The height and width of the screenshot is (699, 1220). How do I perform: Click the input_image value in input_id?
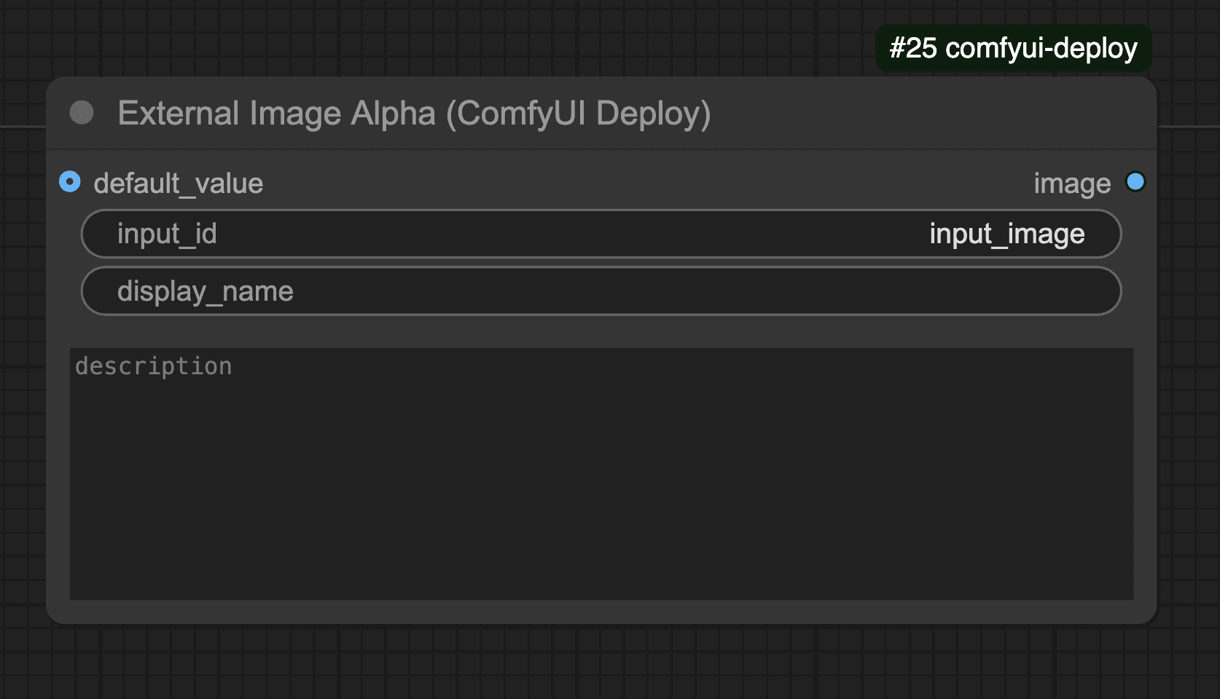click(x=1007, y=233)
